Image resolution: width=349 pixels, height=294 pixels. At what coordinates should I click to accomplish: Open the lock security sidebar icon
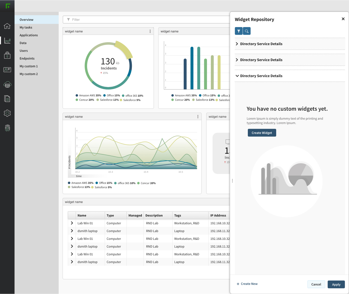click(7, 55)
